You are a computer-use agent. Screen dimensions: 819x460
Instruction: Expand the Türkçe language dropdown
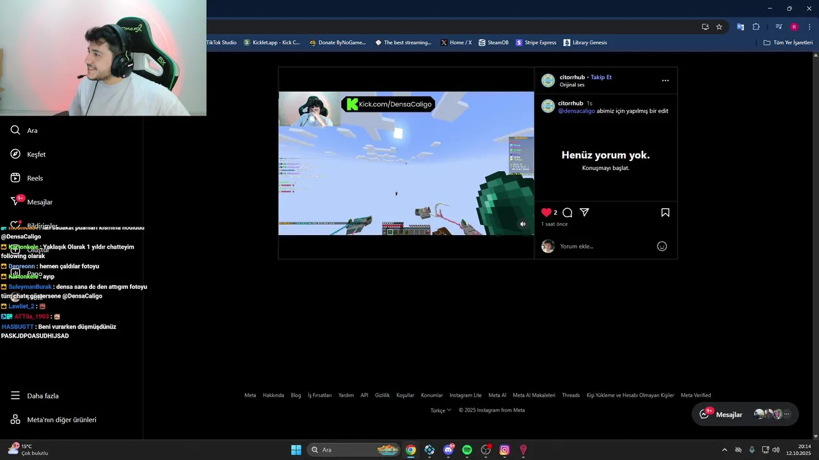[x=441, y=410]
